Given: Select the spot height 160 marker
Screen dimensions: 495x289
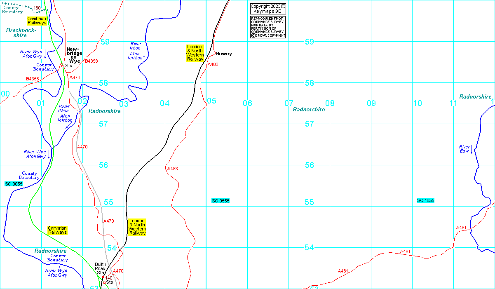Looking at the screenshot, I should click(37, 8).
